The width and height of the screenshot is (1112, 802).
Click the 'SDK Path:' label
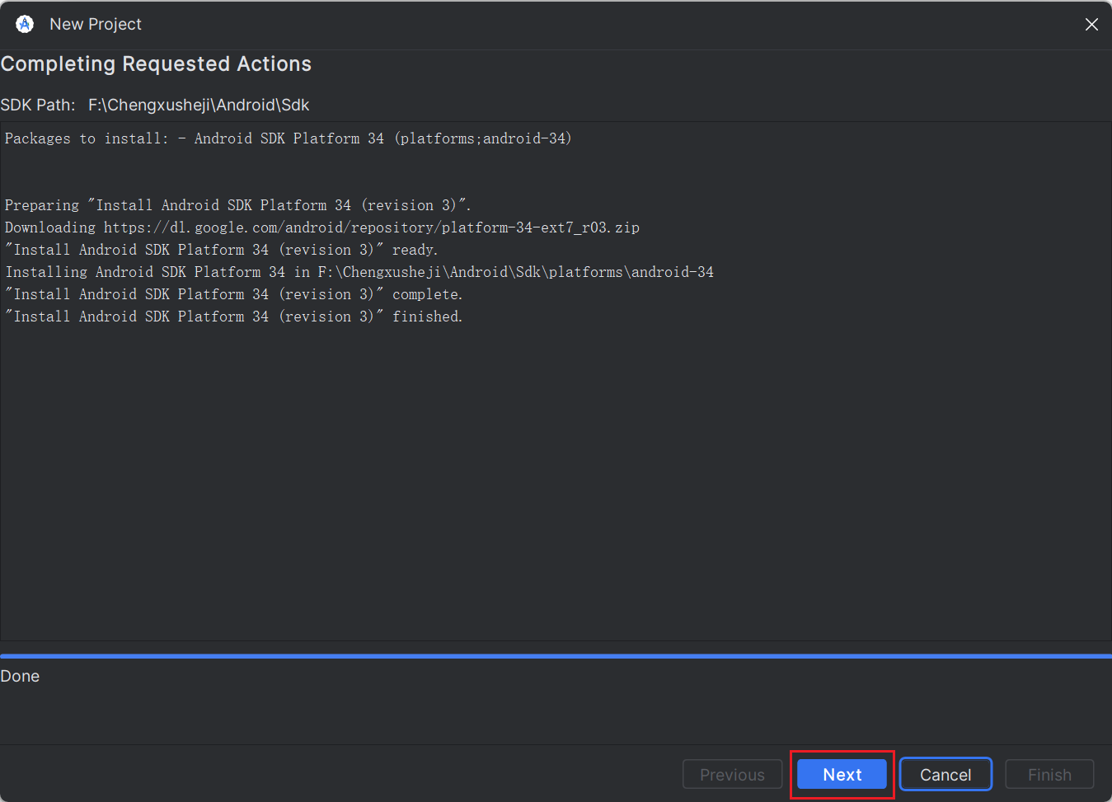38,105
